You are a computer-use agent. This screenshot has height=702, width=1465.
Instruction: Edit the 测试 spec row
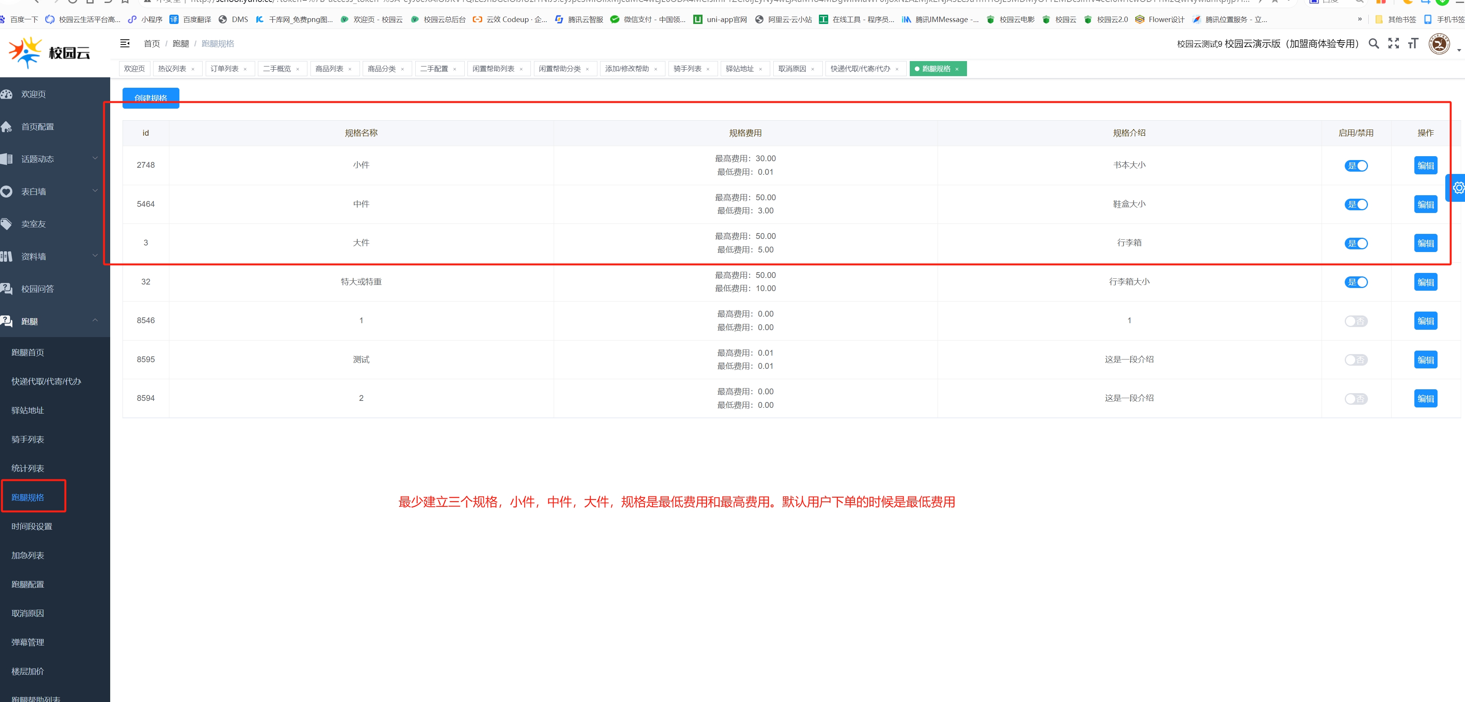(1425, 360)
